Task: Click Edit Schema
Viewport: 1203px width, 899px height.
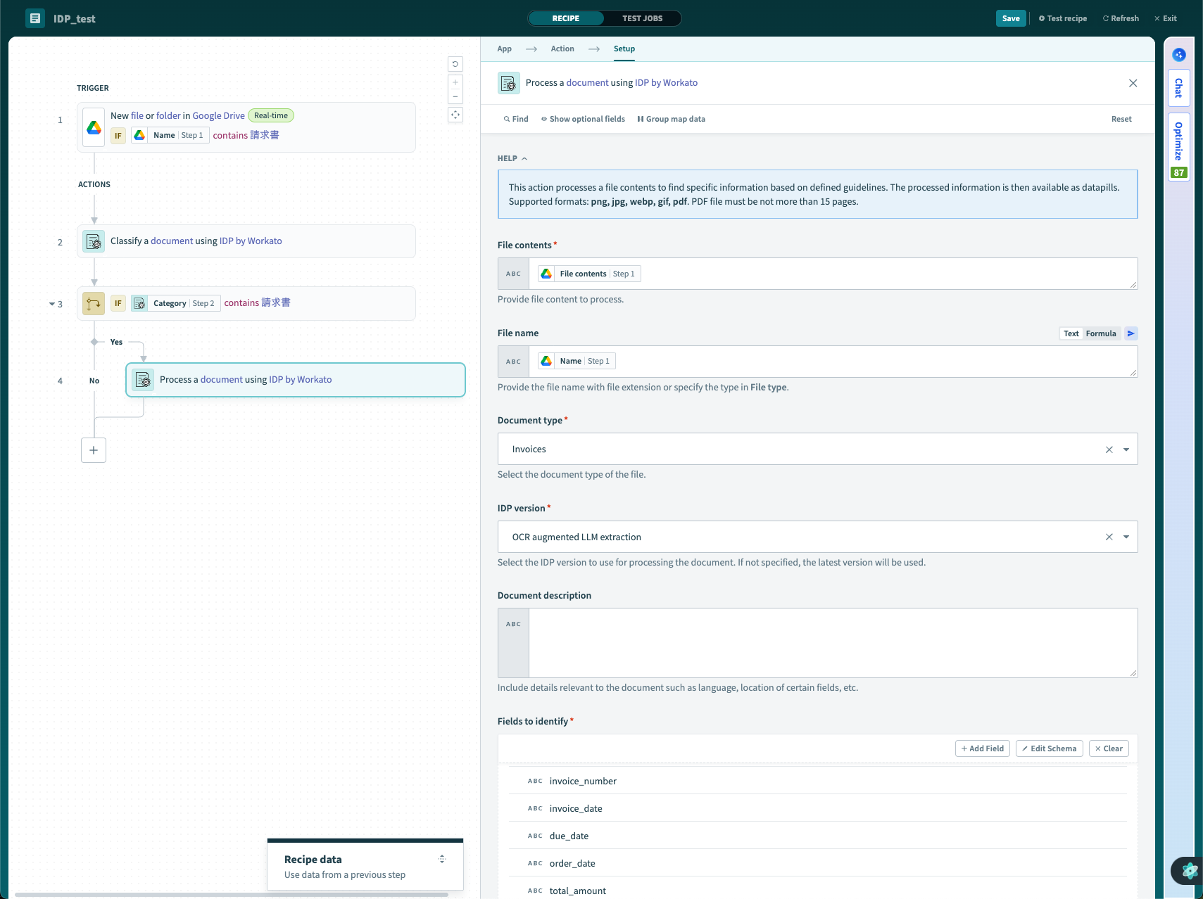Action: [1050, 748]
